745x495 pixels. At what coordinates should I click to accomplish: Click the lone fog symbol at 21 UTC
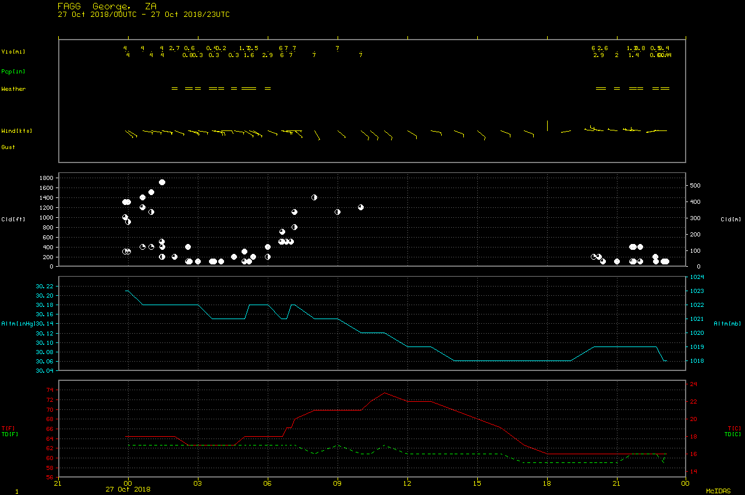617,89
